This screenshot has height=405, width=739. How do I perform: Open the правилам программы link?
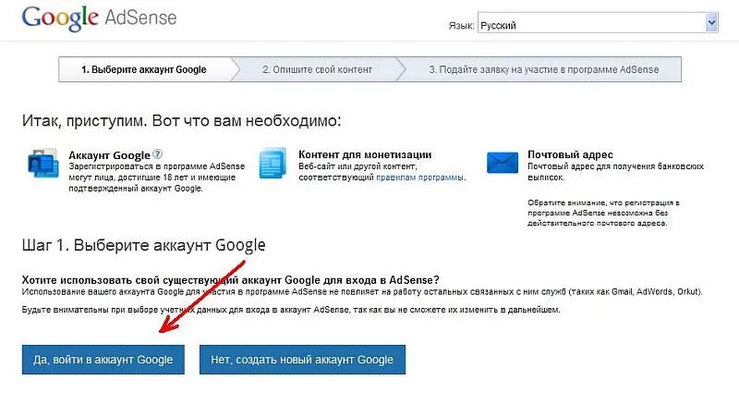(x=419, y=178)
